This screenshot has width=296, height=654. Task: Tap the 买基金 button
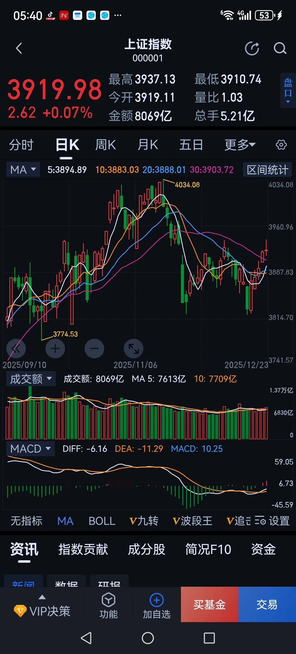[209, 604]
